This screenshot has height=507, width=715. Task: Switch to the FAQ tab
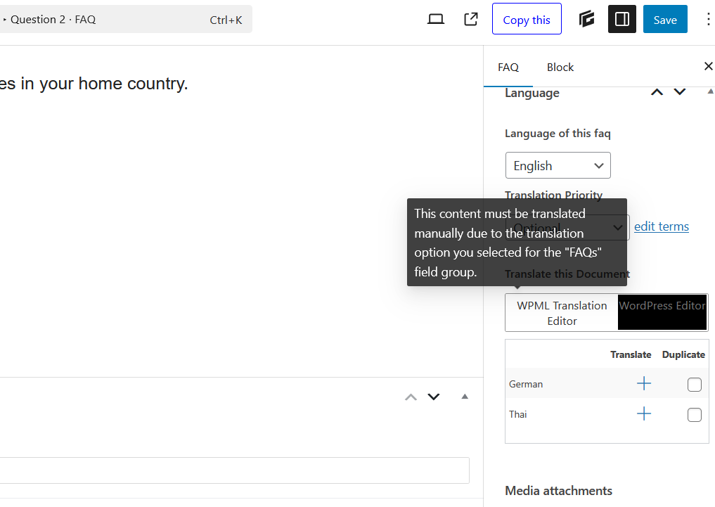[508, 68]
